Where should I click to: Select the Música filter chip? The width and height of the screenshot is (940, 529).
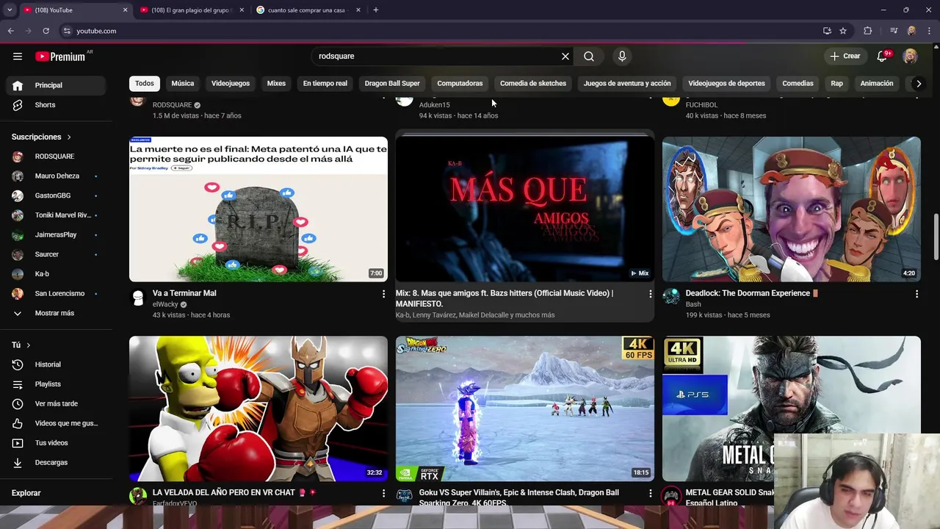[183, 83]
